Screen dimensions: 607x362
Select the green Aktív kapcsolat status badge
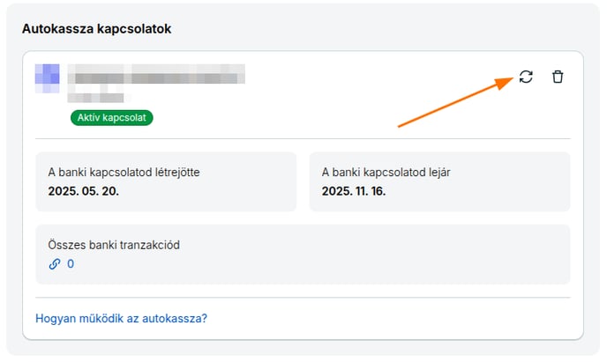tap(112, 117)
